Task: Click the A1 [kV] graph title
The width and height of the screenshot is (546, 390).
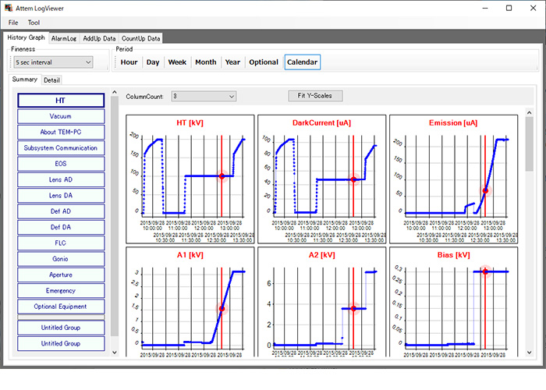Action: click(x=190, y=255)
